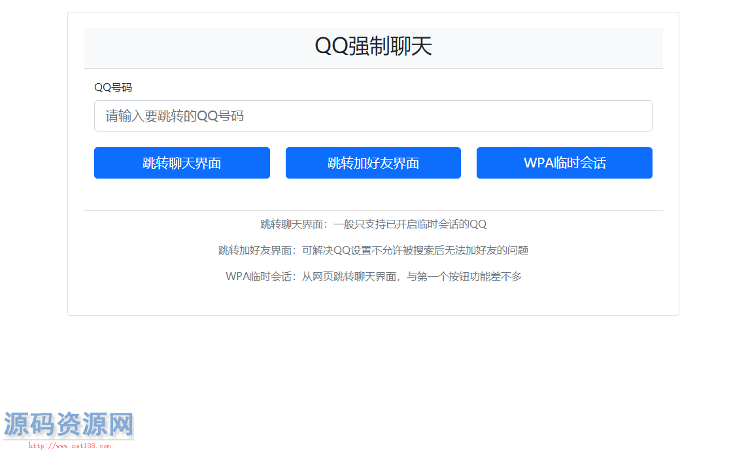The image size is (748, 454).
Task: Click the QQ号码 field label
Action: point(113,88)
